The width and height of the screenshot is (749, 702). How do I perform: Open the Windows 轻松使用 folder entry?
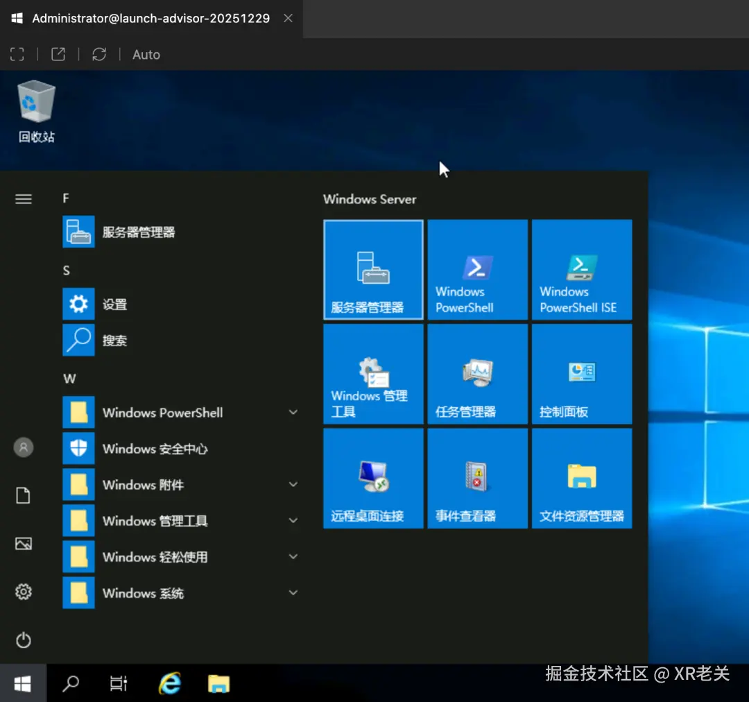tap(182, 557)
